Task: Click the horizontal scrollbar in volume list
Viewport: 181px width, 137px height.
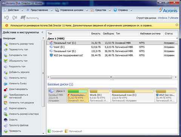Action: coord(111,77)
